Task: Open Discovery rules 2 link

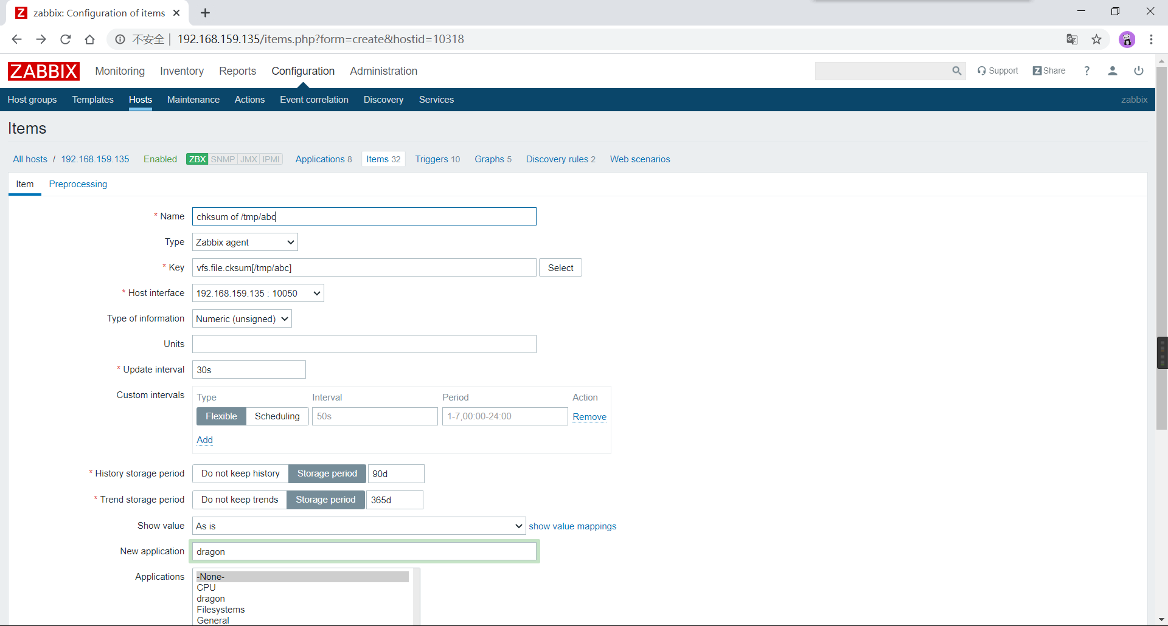Action: point(560,159)
